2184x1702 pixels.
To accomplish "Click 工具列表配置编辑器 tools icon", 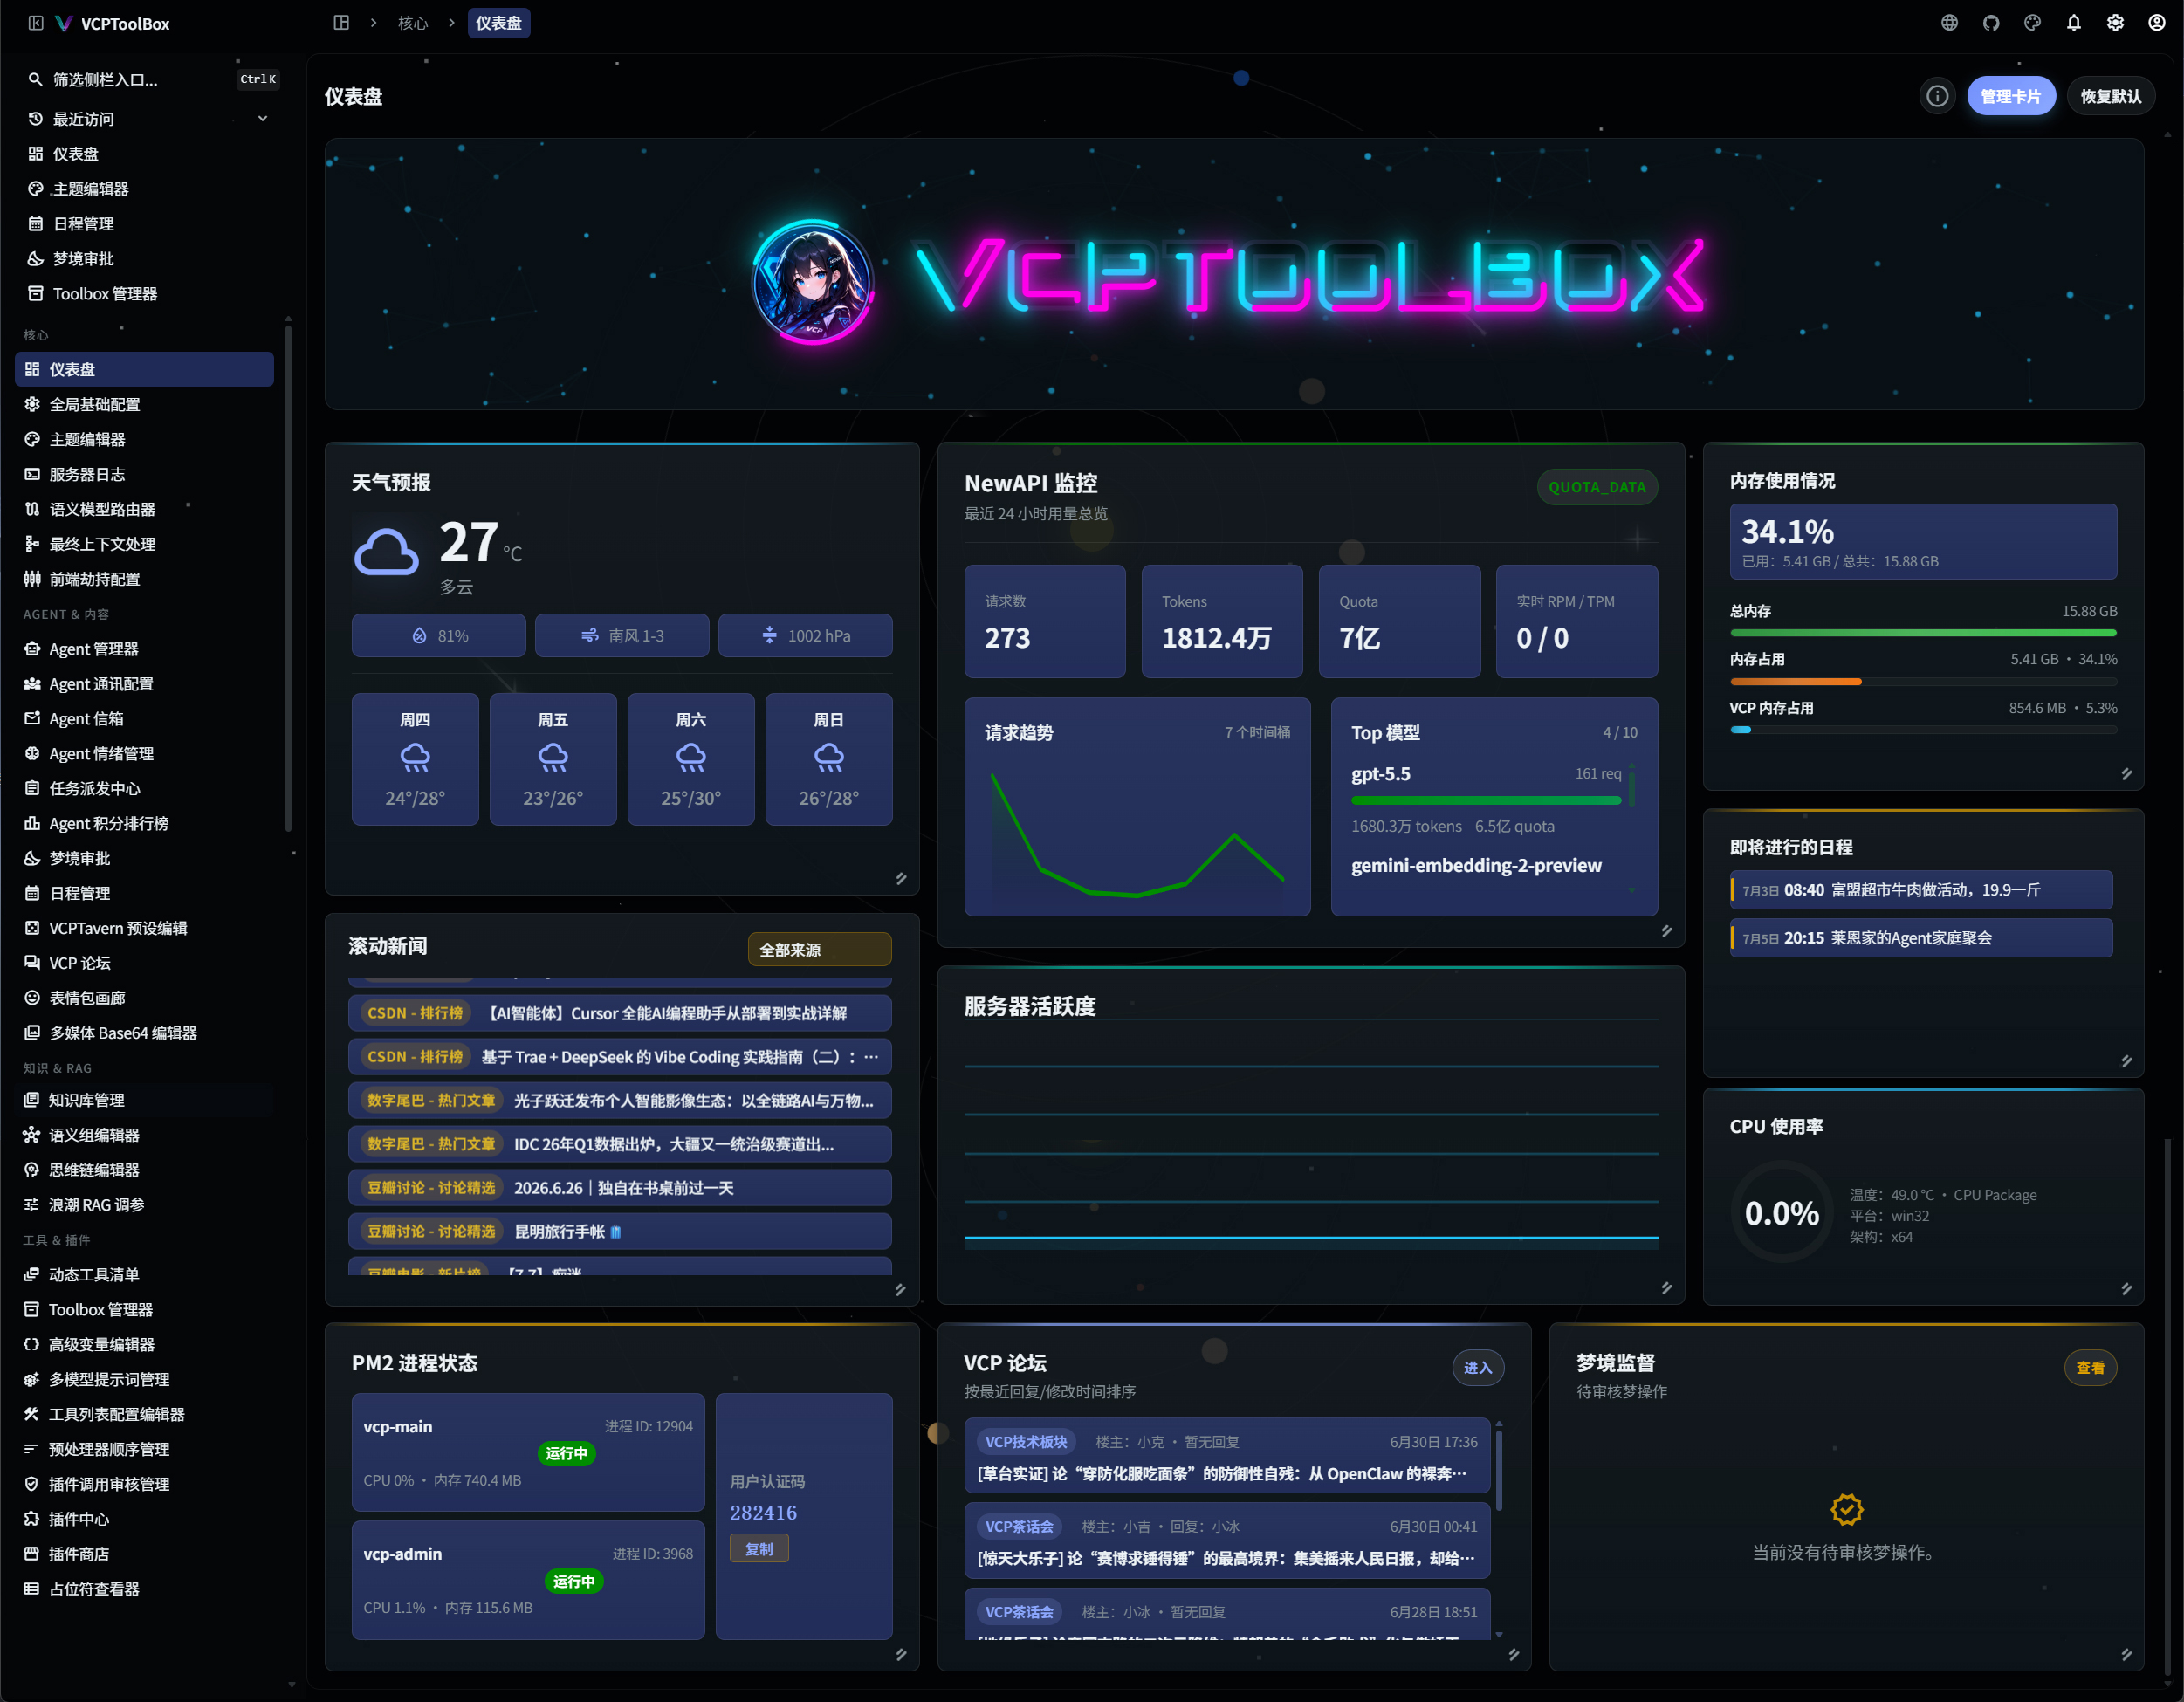I will 32,1414.
